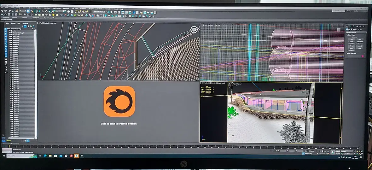Click the Corona logo to start interactive session
372x170 pixels.
(x=119, y=101)
